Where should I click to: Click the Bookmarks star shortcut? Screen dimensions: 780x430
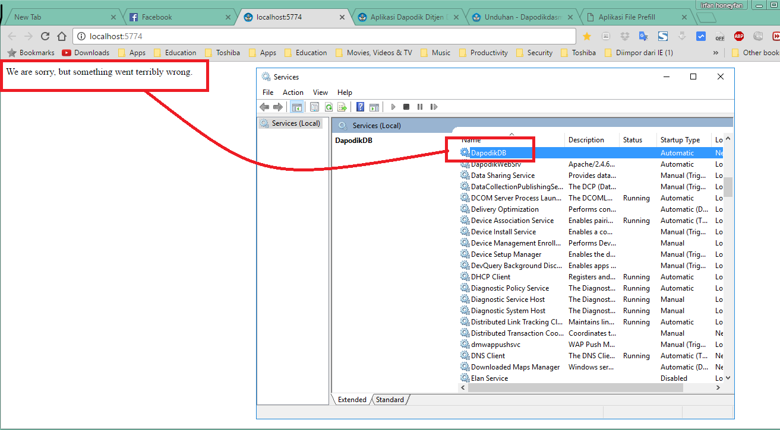[30, 53]
